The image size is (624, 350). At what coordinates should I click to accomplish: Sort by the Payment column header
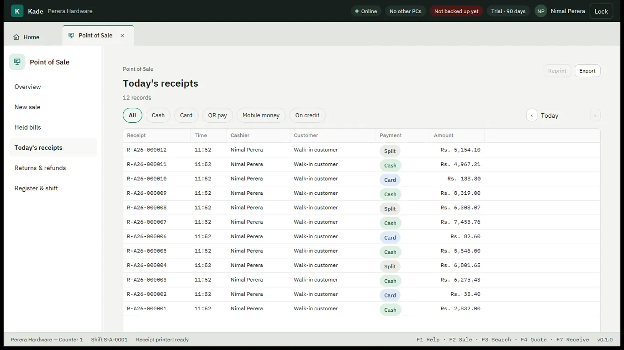(x=403, y=136)
